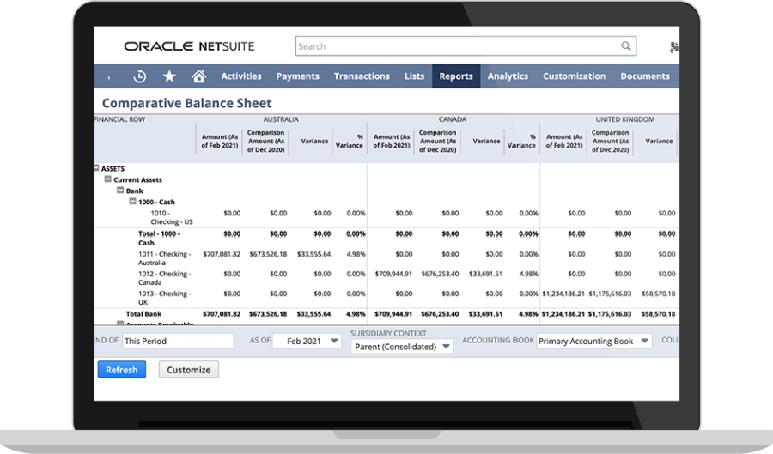
Task: Click Canada amount $709,944.91 for 1012 Checking
Action: (393, 274)
